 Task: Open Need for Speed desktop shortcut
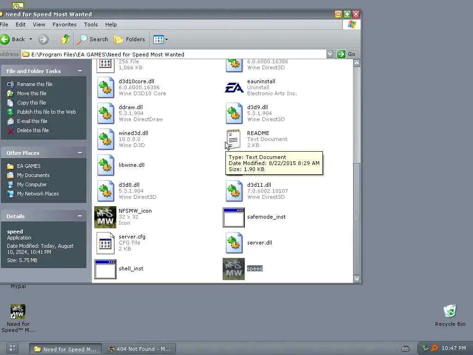[18, 318]
